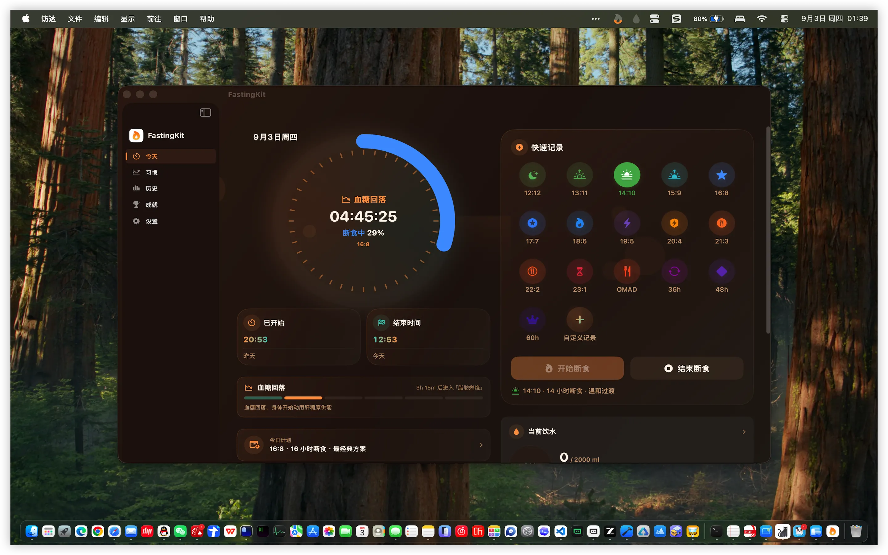Click the FastingKit logo in the sidebar
Screen dimensions: 888x555
[136, 135]
